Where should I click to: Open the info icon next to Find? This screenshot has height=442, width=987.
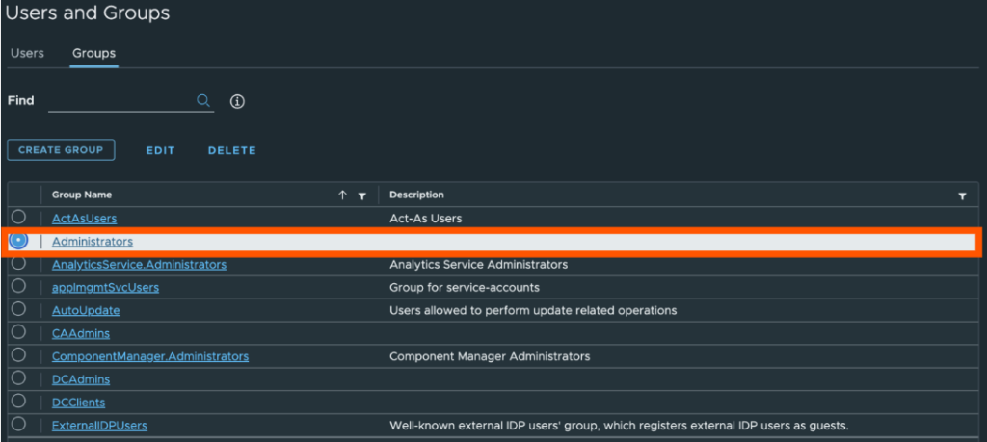point(237,101)
